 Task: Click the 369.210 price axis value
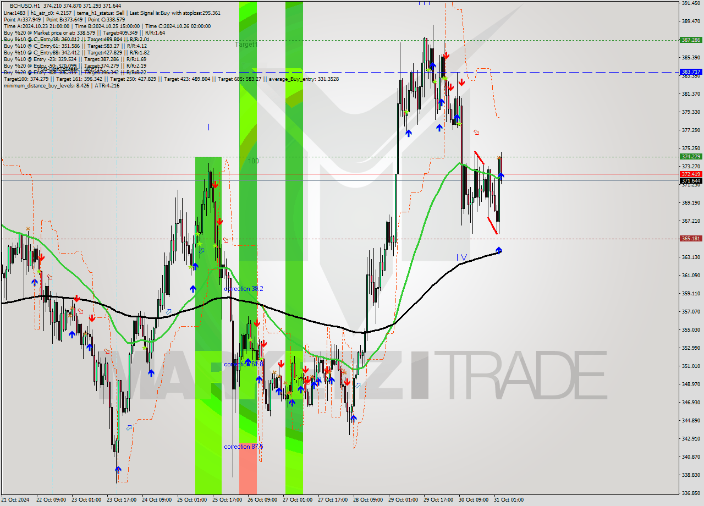pos(690,203)
